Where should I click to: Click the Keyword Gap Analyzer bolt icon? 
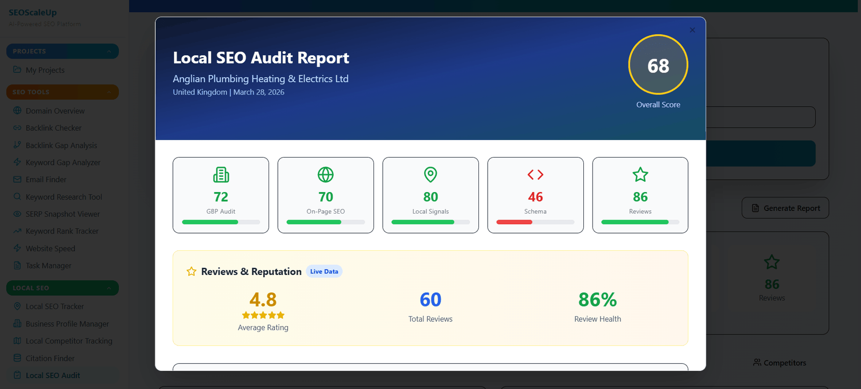[17, 162]
